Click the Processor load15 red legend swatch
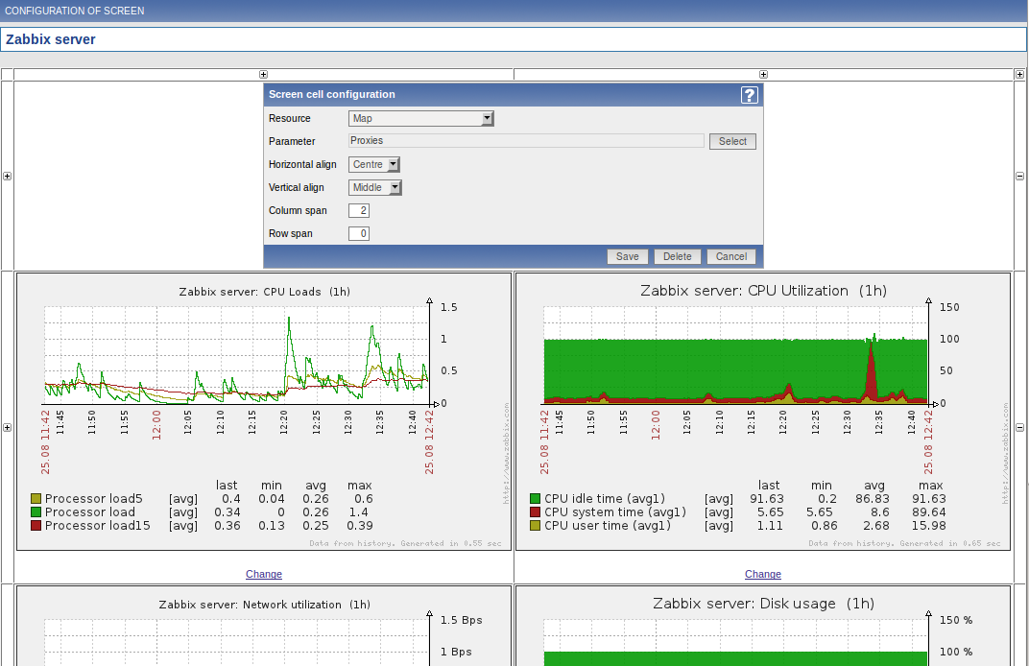 pyautogui.click(x=36, y=526)
